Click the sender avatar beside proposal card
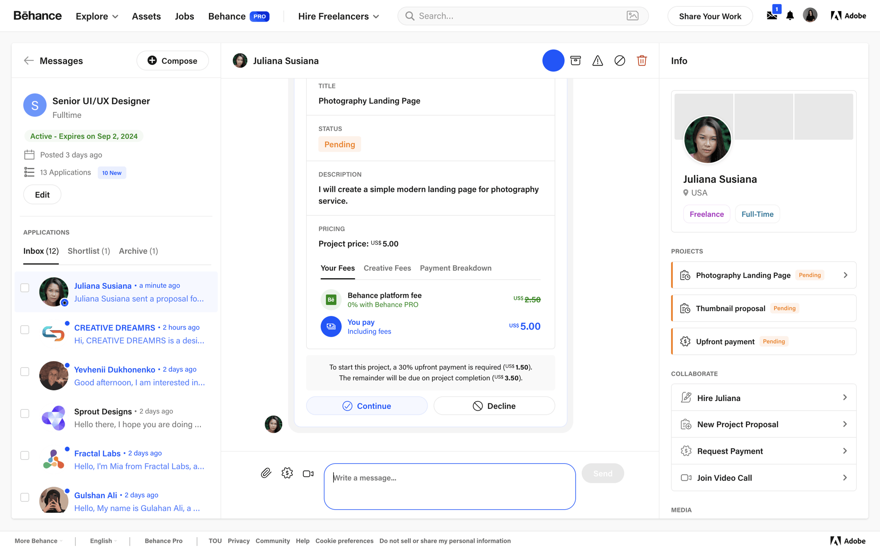This screenshot has width=880, height=550. coord(274,424)
